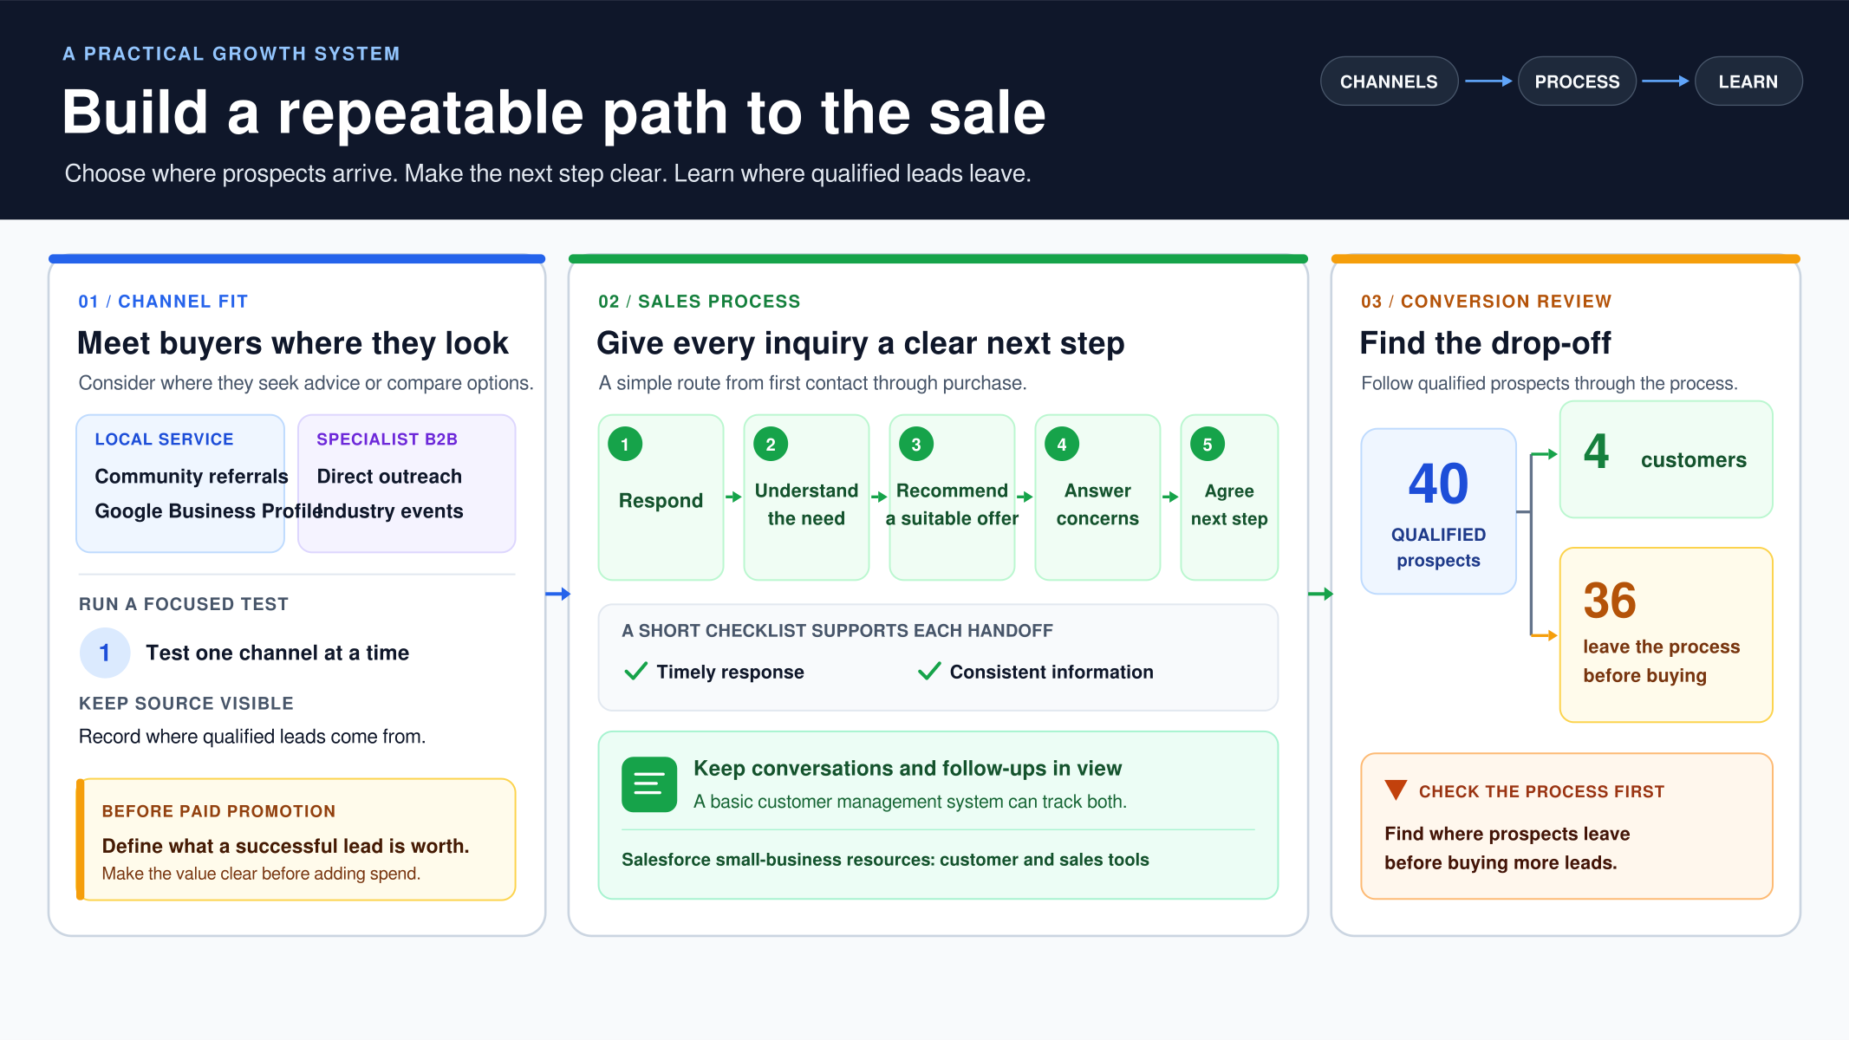The width and height of the screenshot is (1849, 1040).
Task: Click 'Follow qualified prospects through the process.'
Action: point(1549,383)
